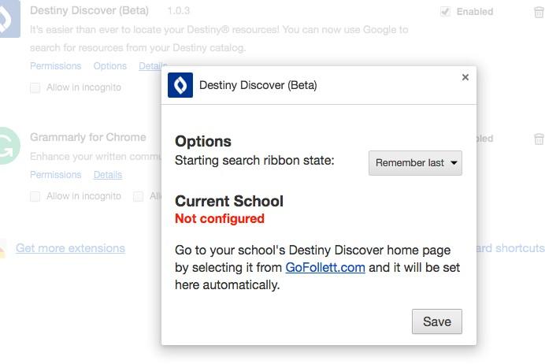Tick Allow in incognito for Grammarly
This screenshot has width=545, height=364.
click(35, 196)
